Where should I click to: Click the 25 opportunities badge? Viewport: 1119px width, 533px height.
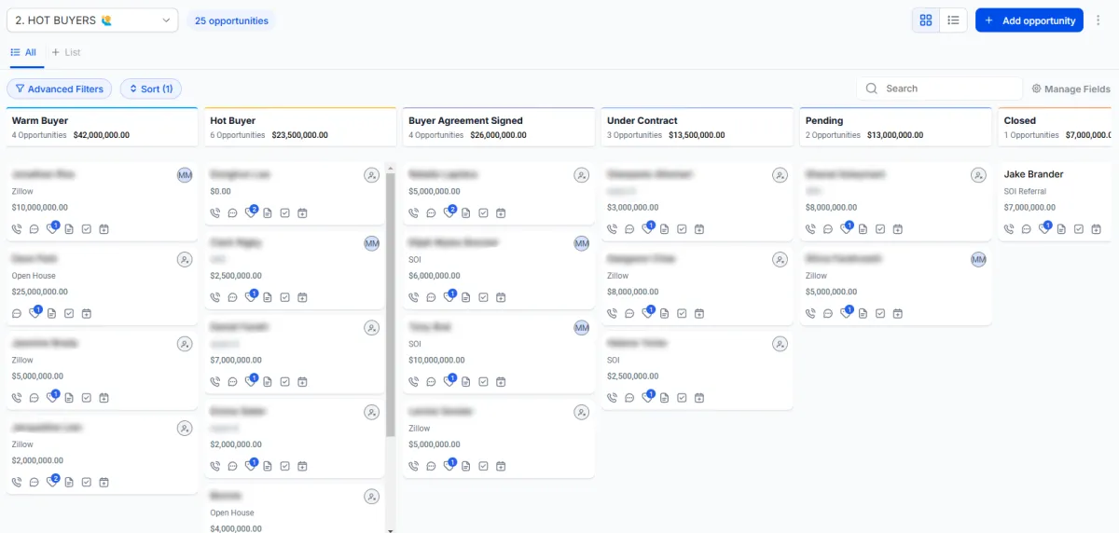pos(231,20)
